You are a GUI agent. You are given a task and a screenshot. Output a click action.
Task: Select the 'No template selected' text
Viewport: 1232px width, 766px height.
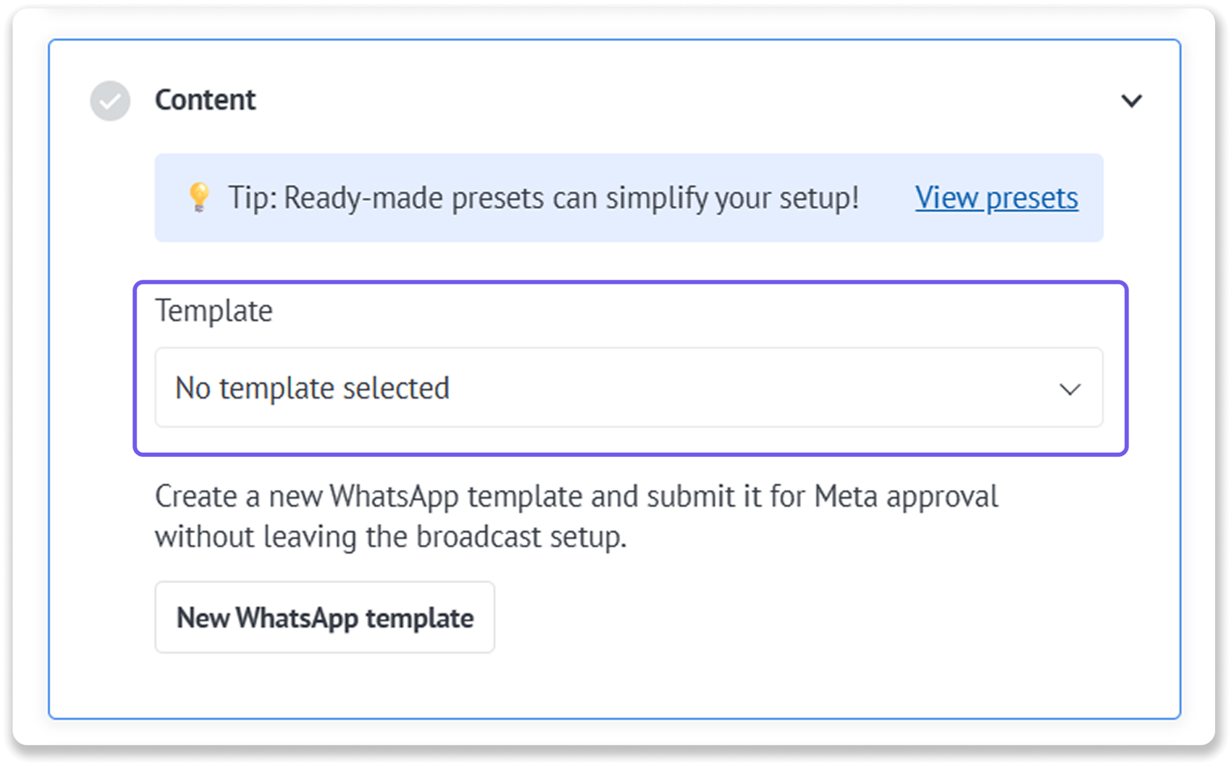(x=312, y=388)
